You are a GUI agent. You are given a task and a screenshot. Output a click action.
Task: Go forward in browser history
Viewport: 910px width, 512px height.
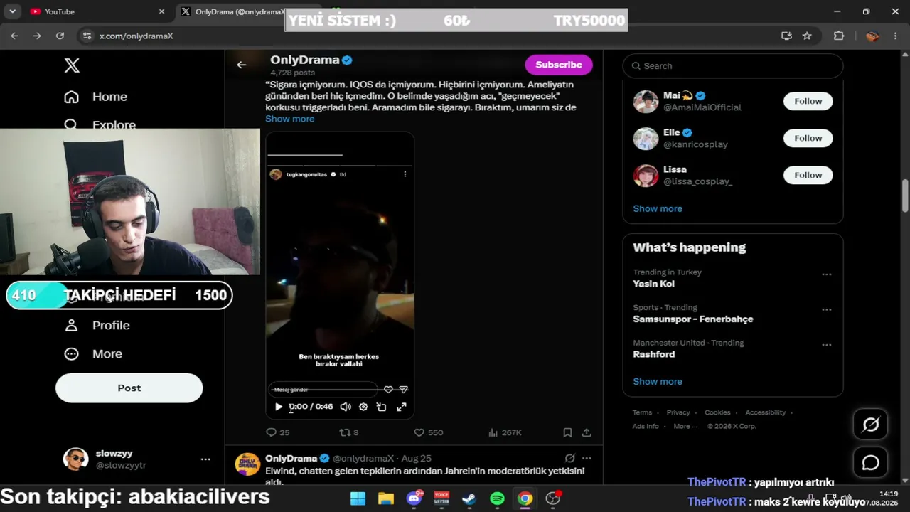[37, 36]
